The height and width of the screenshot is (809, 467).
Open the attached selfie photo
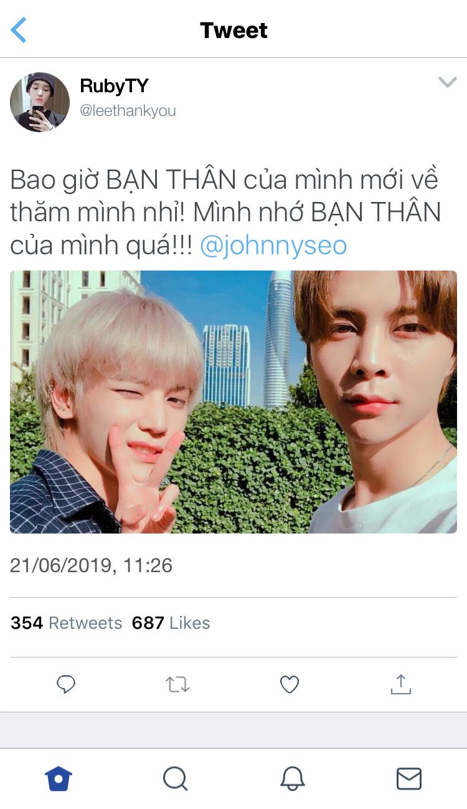[x=233, y=402]
